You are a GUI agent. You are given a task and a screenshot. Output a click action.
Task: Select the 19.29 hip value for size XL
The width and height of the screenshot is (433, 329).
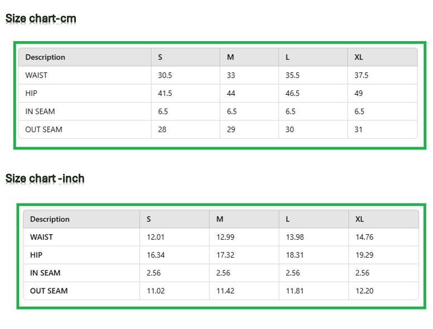point(364,255)
